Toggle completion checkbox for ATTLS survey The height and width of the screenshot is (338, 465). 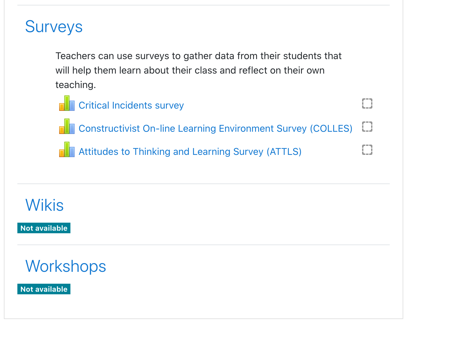pyautogui.click(x=367, y=150)
